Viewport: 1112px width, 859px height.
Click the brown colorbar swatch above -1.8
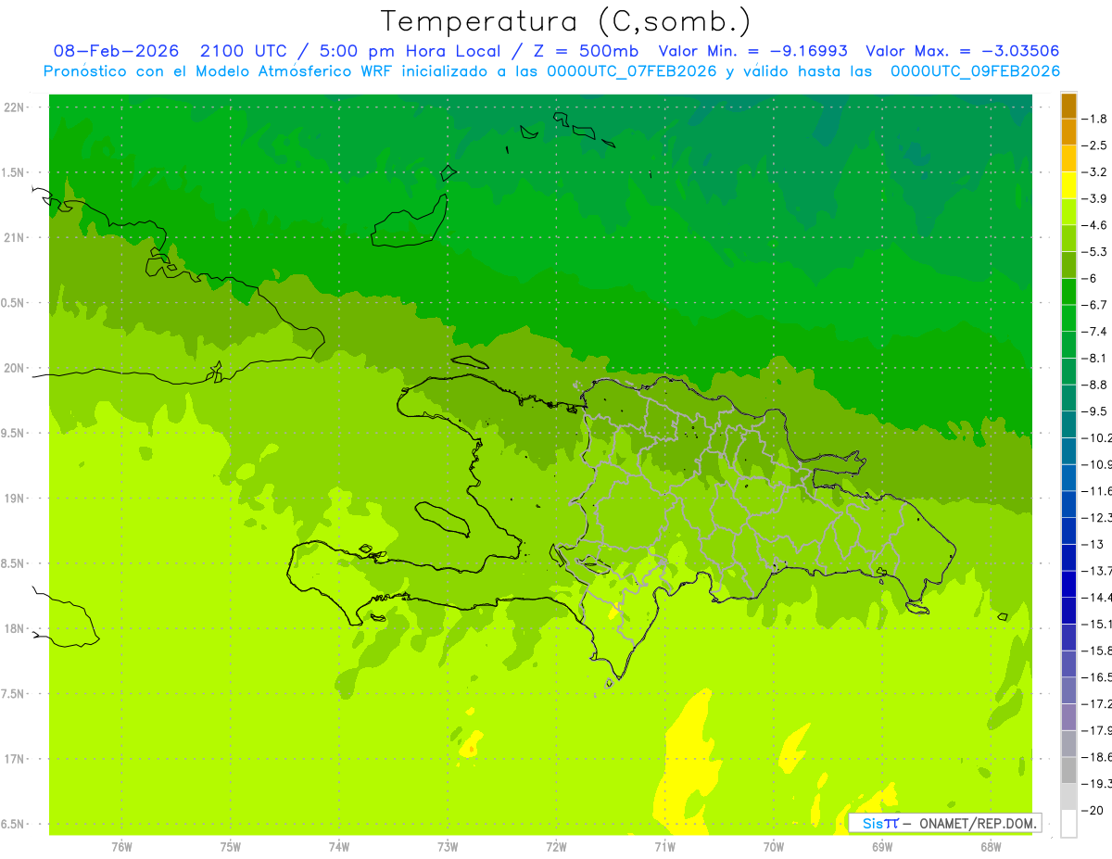pyautogui.click(x=1068, y=105)
